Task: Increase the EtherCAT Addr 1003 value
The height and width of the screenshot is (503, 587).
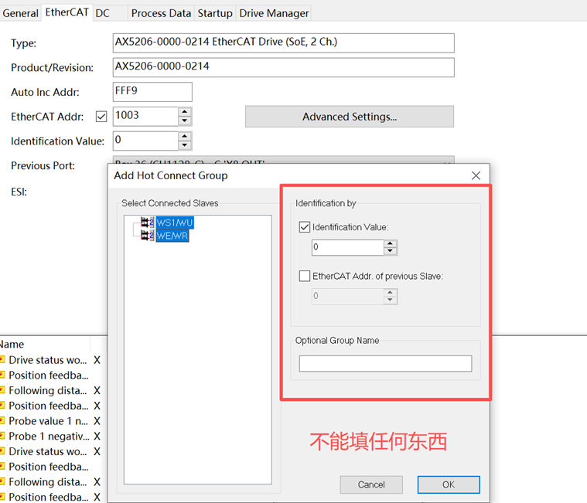Action: pyautogui.click(x=184, y=112)
